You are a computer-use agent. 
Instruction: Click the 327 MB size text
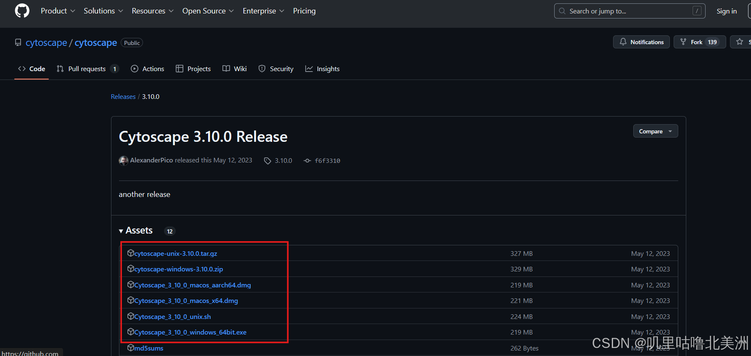[521, 253]
